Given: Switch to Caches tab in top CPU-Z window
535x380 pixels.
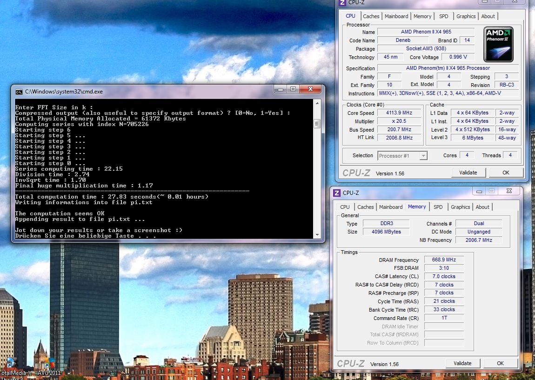Looking at the screenshot, I should click(371, 16).
